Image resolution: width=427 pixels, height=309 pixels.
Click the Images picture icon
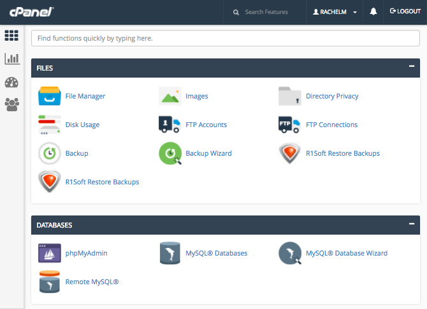click(170, 96)
